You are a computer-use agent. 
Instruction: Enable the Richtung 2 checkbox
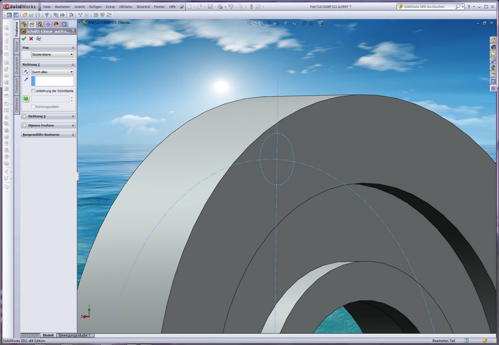point(24,116)
